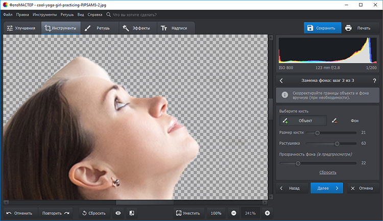383x221 pixels.
Task: Click the search magnifier icon in menu bar
Action: coord(108,15)
